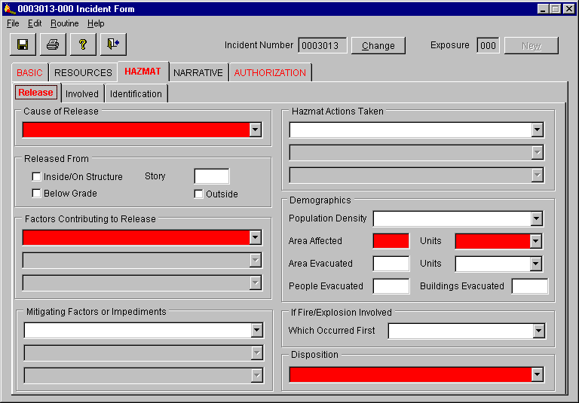Viewport: 579px width, 403px height.
Task: Expand first Factors Contributing to Release dropdown
Action: (255, 238)
